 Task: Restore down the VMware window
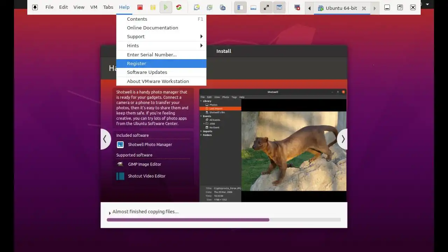point(400,7)
